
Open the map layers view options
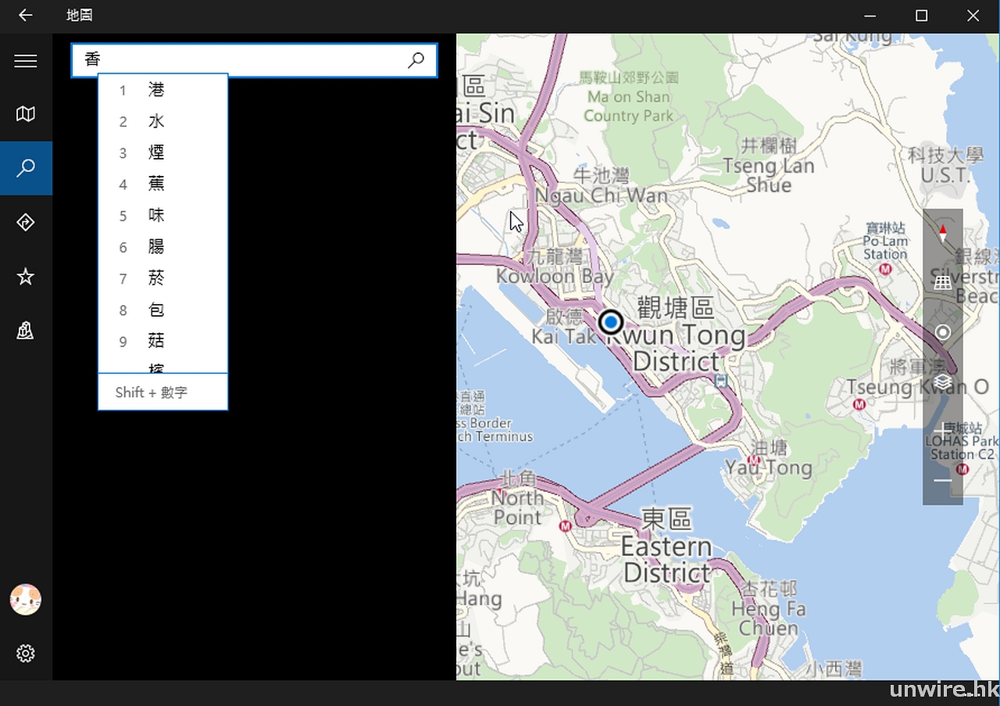tap(943, 382)
